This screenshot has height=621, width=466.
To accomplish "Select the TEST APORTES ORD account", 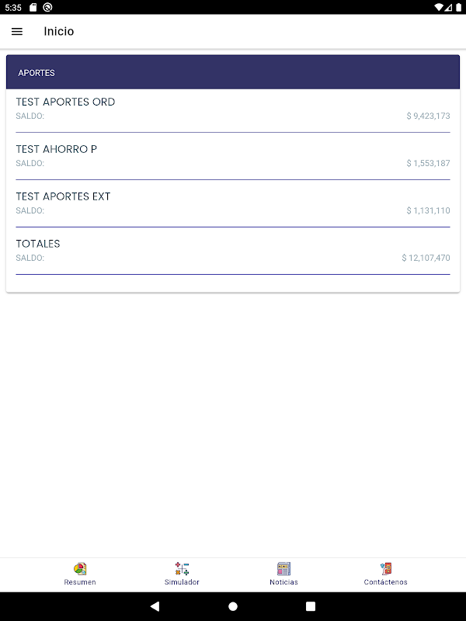I will point(66,102).
